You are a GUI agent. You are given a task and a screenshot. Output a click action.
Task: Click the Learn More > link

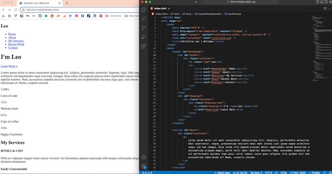coord(9,66)
